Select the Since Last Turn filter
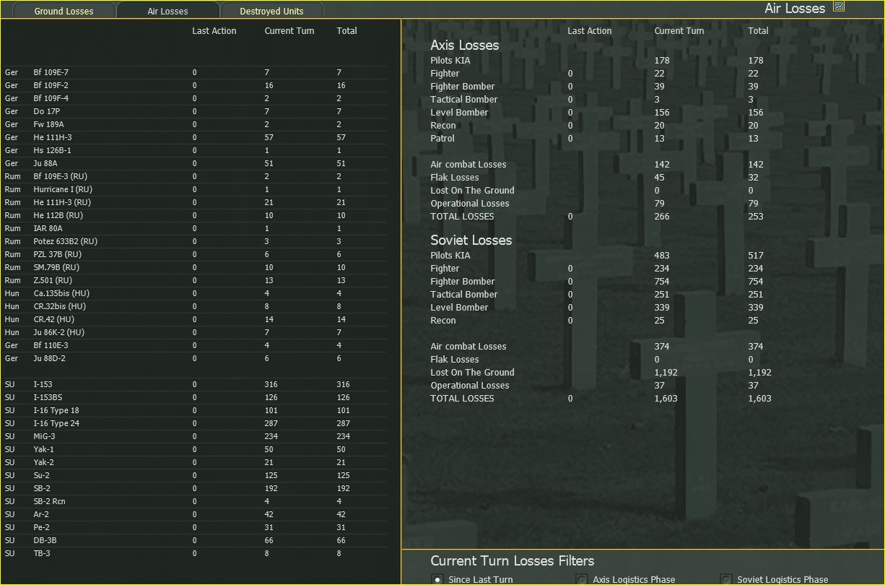 coord(437,579)
